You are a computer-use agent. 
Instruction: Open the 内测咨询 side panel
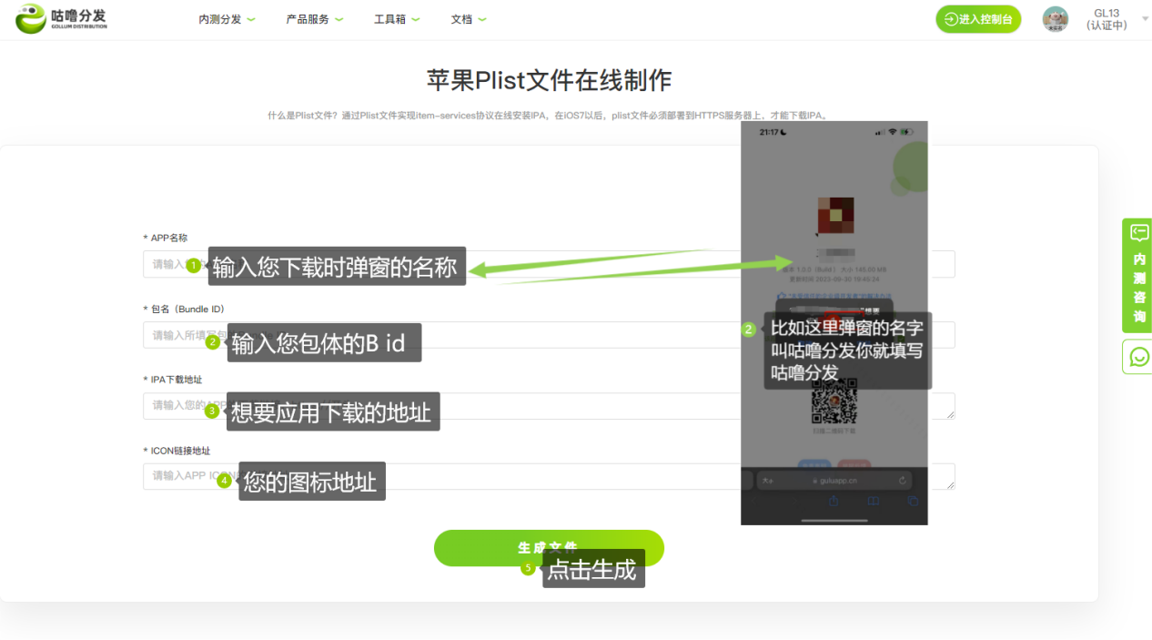coord(1137,275)
